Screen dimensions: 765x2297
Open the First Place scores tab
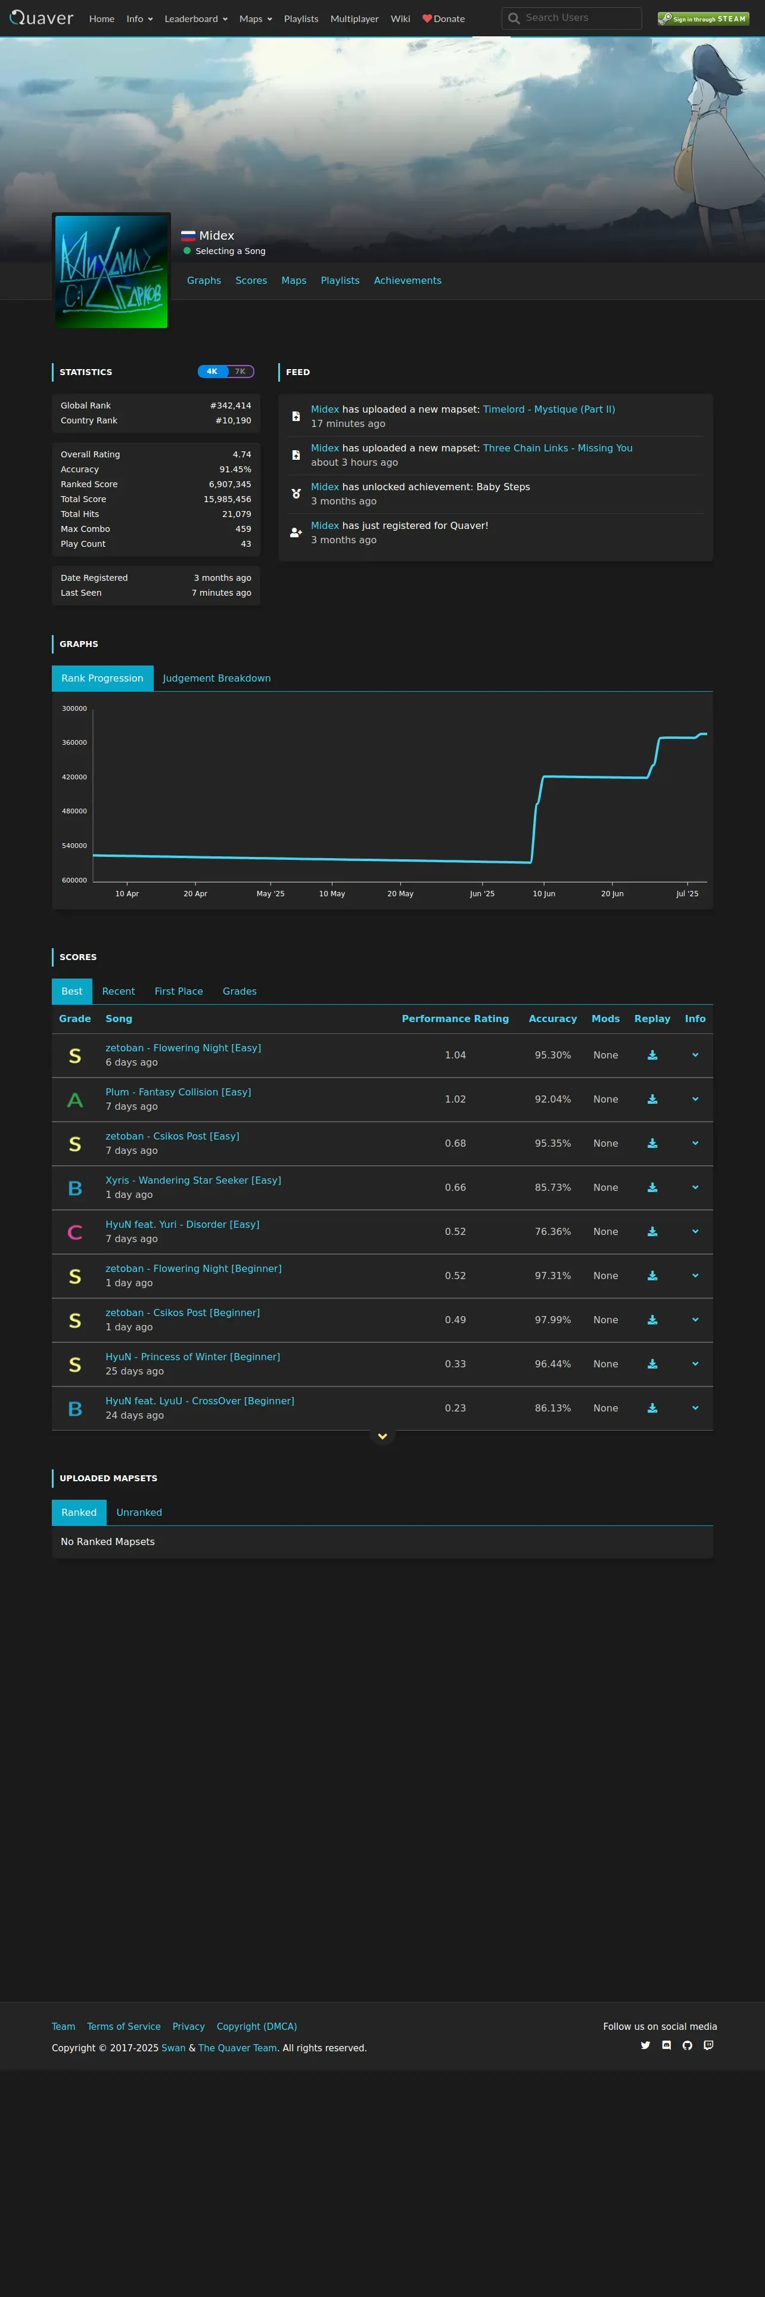179,992
